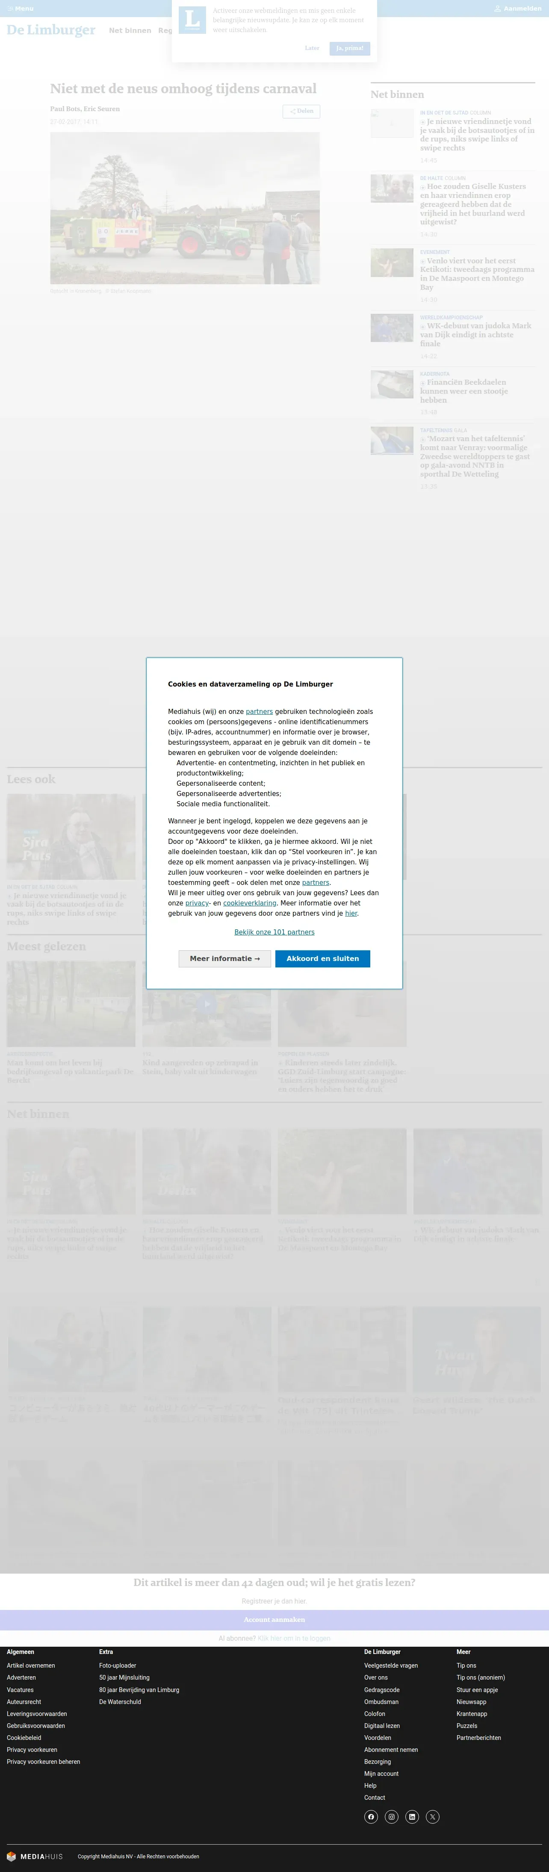Open 80 jaar Bevrijding van Limburg link
Viewport: 549px width, 1872px height.
pos(139,1689)
